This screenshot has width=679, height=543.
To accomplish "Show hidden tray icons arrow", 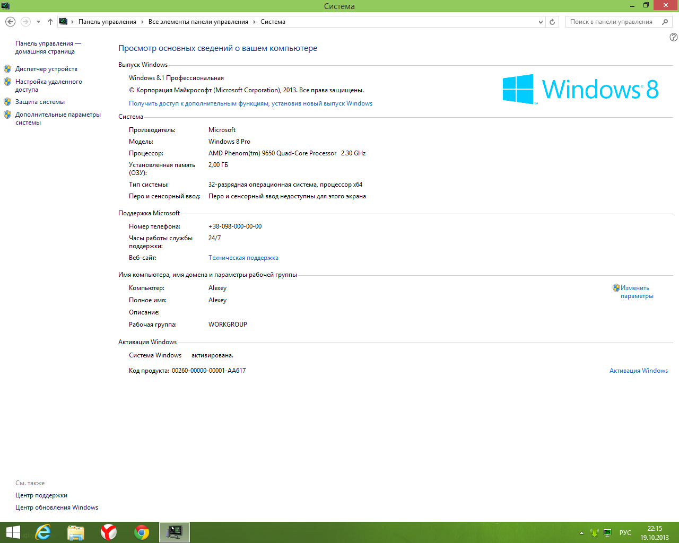I will [x=581, y=533].
